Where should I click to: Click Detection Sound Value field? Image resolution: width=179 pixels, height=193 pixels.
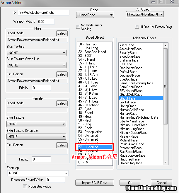point(56,180)
